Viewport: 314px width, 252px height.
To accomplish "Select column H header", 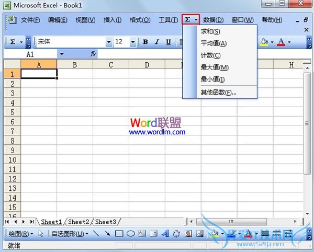I will 288,65.
